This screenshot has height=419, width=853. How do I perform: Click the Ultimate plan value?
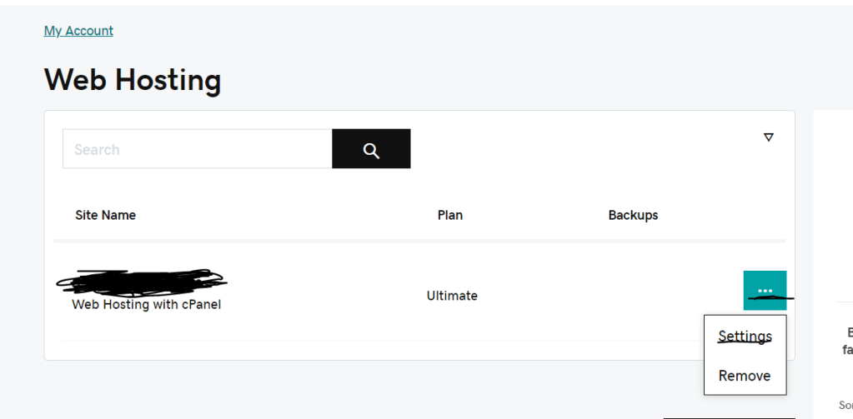point(452,296)
